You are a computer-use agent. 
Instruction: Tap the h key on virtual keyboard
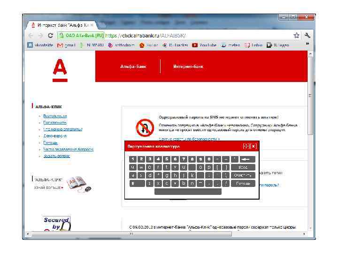point(175,176)
